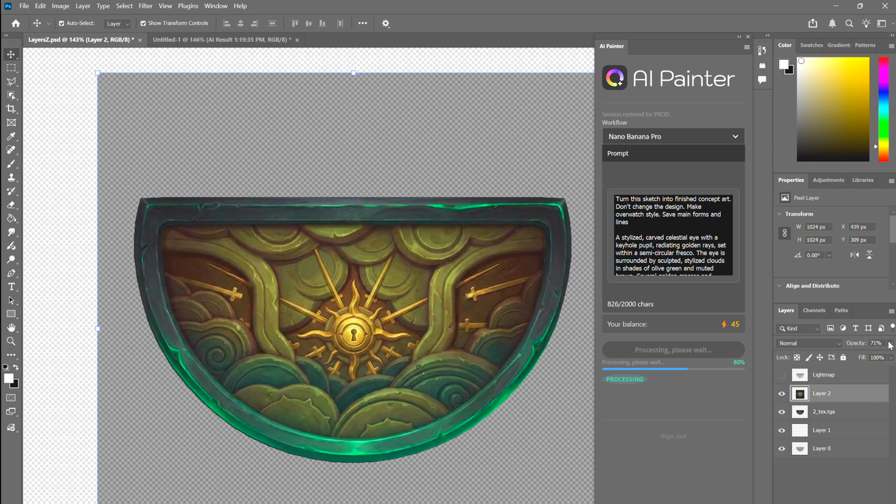896x504 pixels.
Task: Hide Layer 2 visibility eye
Action: pyautogui.click(x=782, y=394)
